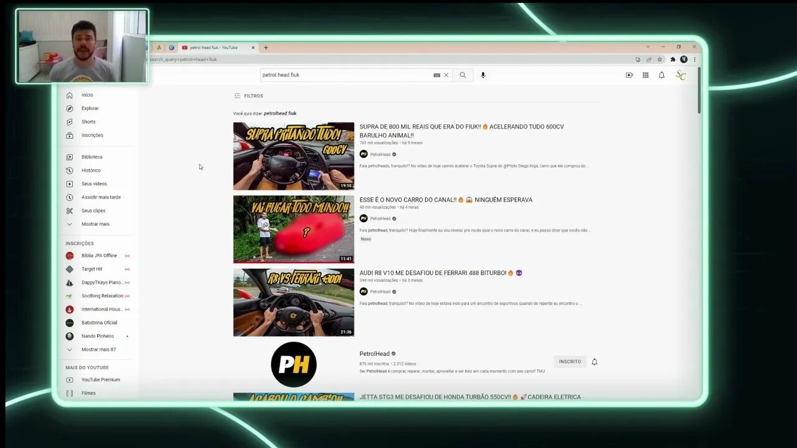Open Batistinha Oficial channel
Image resolution: width=797 pixels, height=448 pixels.
pos(99,323)
